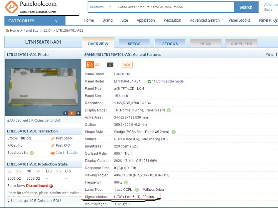278x208 pixels.
Task: Click red discontinued status icon
Action: click(51, 186)
